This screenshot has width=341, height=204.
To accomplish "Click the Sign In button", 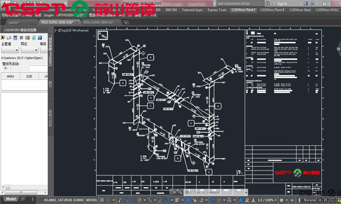I will tap(280, 4).
